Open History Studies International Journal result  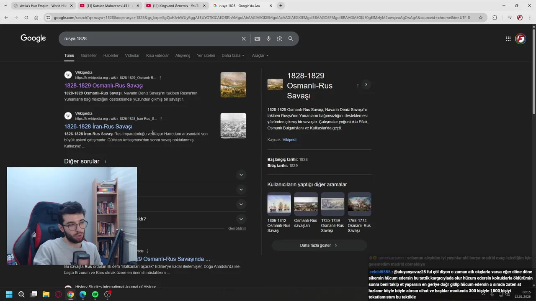point(116,287)
